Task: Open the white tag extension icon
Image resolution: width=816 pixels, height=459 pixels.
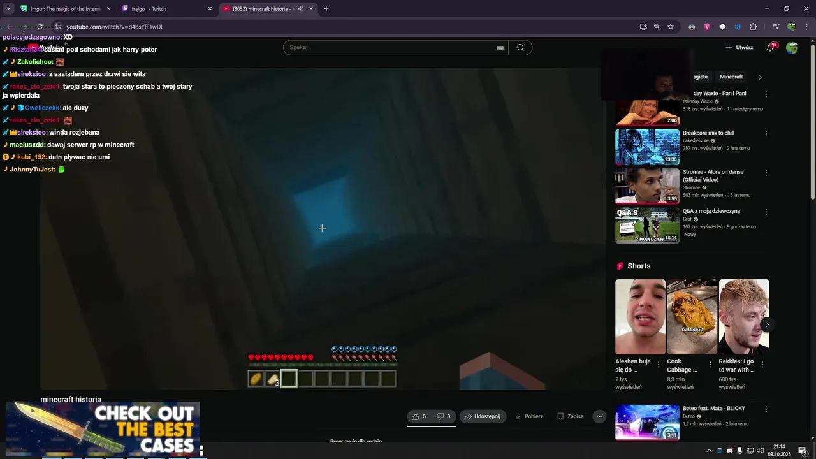Action: coord(722,27)
